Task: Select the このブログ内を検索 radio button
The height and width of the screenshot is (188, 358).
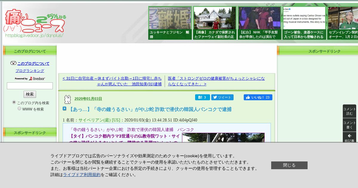Action: 14,102
